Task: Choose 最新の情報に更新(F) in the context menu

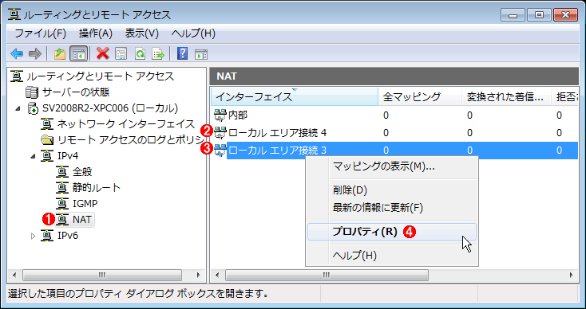Action: (x=392, y=207)
